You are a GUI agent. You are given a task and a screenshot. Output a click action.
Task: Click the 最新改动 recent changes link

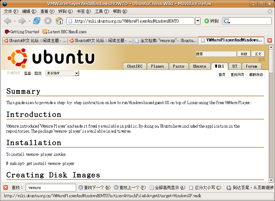coord(256,75)
